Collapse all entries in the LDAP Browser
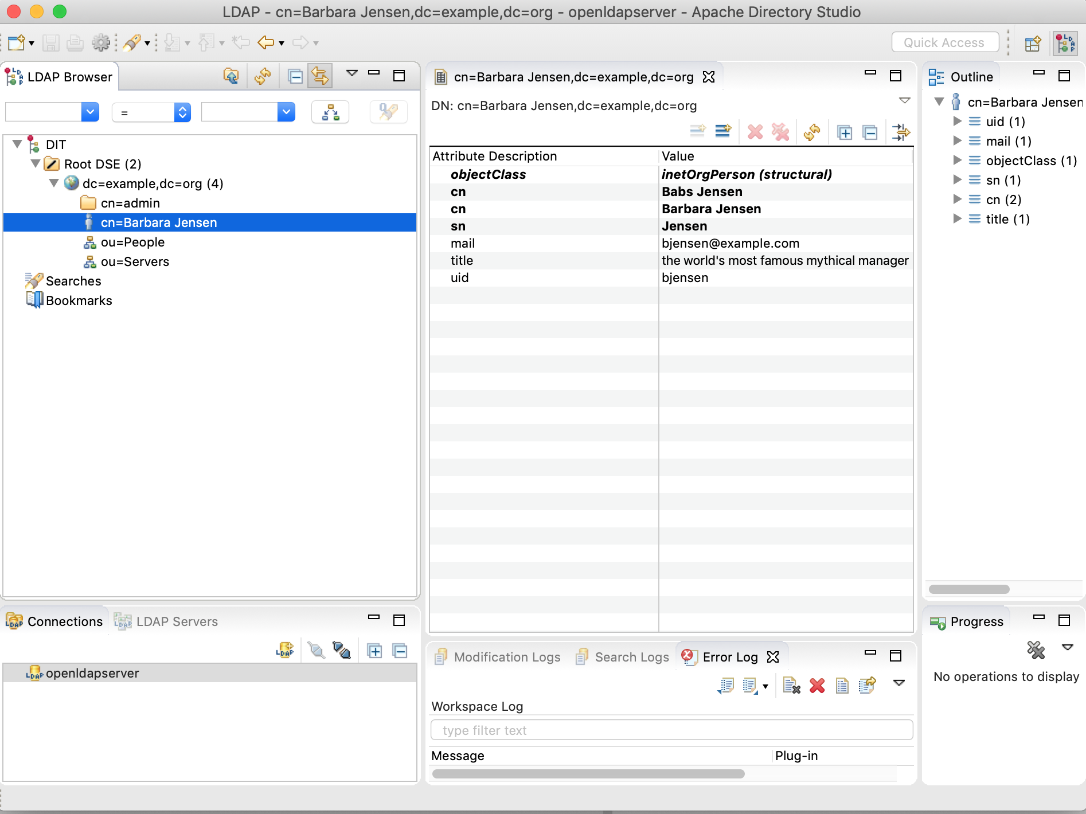 coord(295,76)
